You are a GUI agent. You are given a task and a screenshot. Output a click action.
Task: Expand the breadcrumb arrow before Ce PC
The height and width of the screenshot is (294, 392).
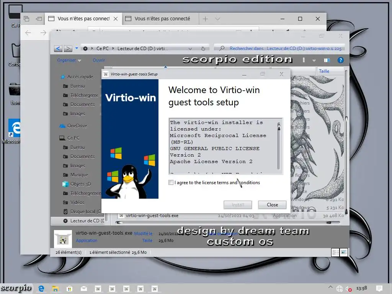[92, 49]
